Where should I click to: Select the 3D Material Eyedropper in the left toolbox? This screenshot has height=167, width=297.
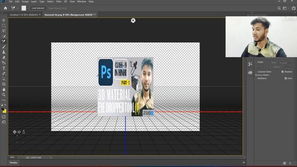tap(4, 41)
